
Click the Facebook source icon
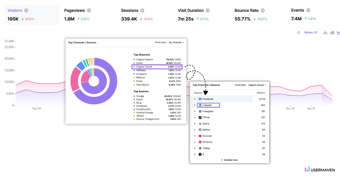(x=200, y=99)
